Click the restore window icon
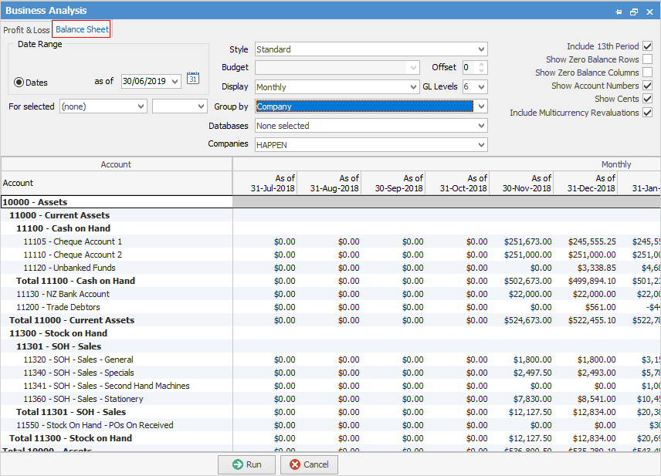661x476 pixels. pyautogui.click(x=633, y=12)
